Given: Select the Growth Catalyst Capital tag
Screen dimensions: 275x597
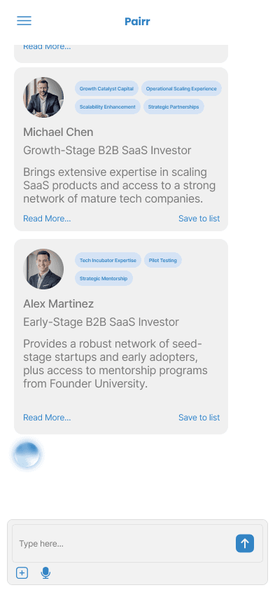Looking at the screenshot, I should [106, 88].
